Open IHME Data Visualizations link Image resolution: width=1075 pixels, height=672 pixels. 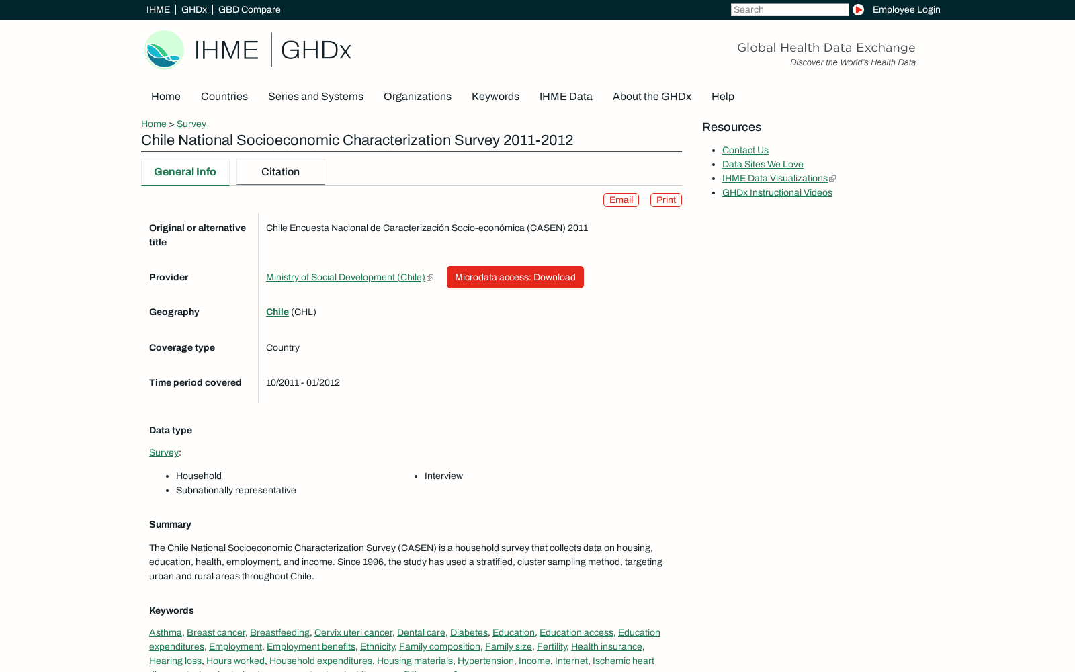pos(775,178)
